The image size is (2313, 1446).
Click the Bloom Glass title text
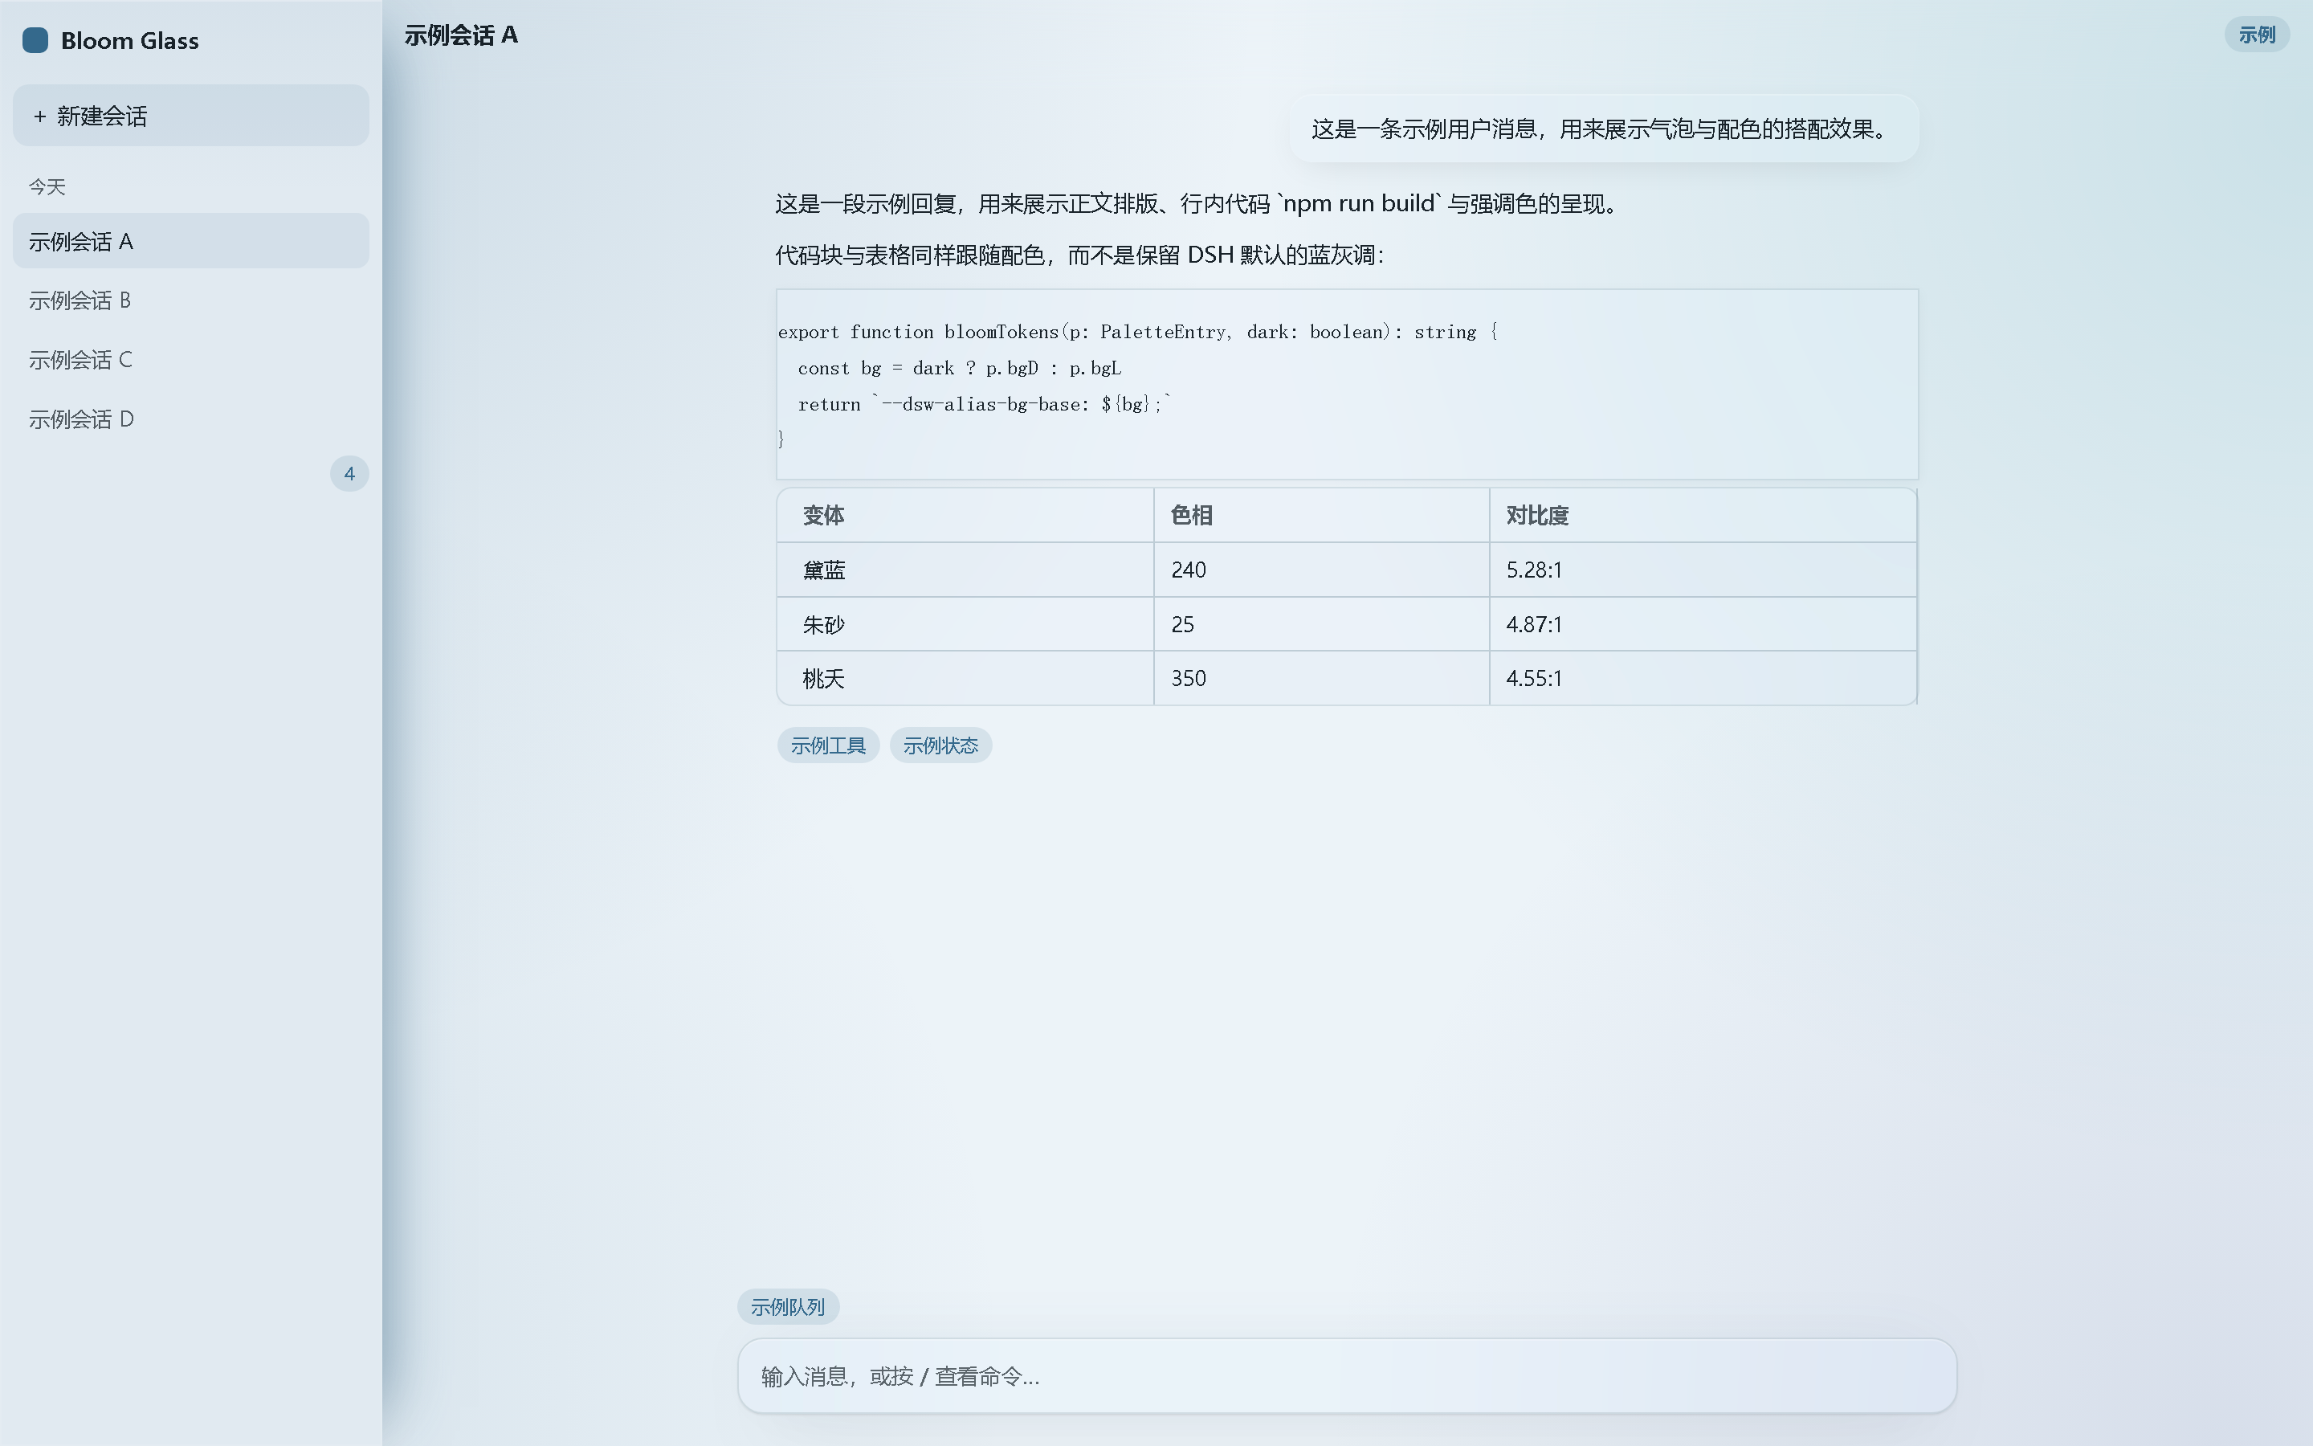(130, 40)
